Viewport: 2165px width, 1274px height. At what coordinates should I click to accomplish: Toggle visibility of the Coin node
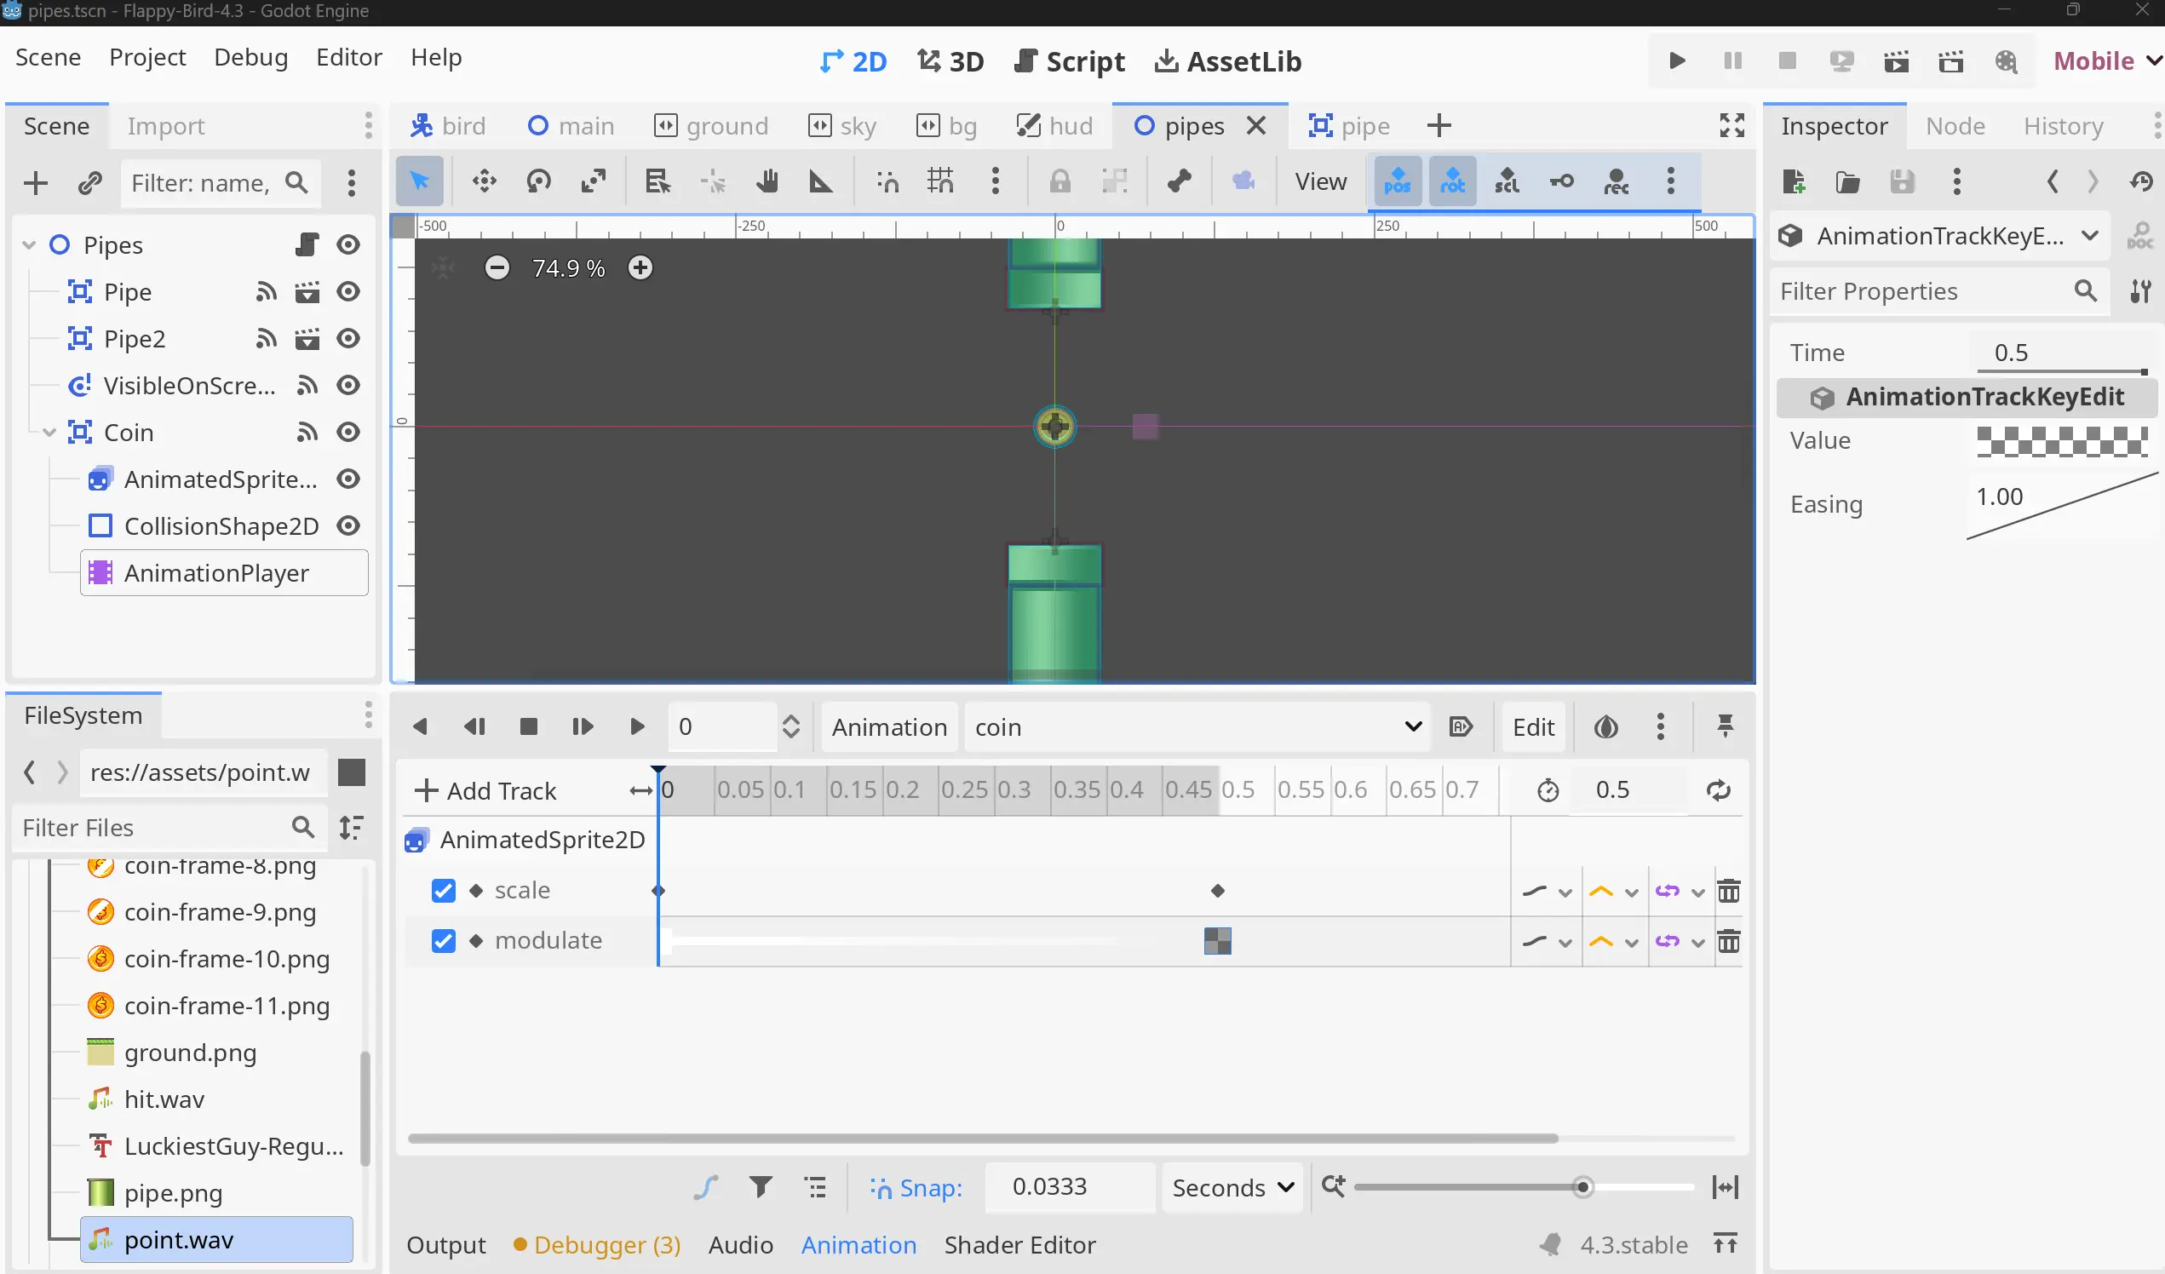pos(348,432)
